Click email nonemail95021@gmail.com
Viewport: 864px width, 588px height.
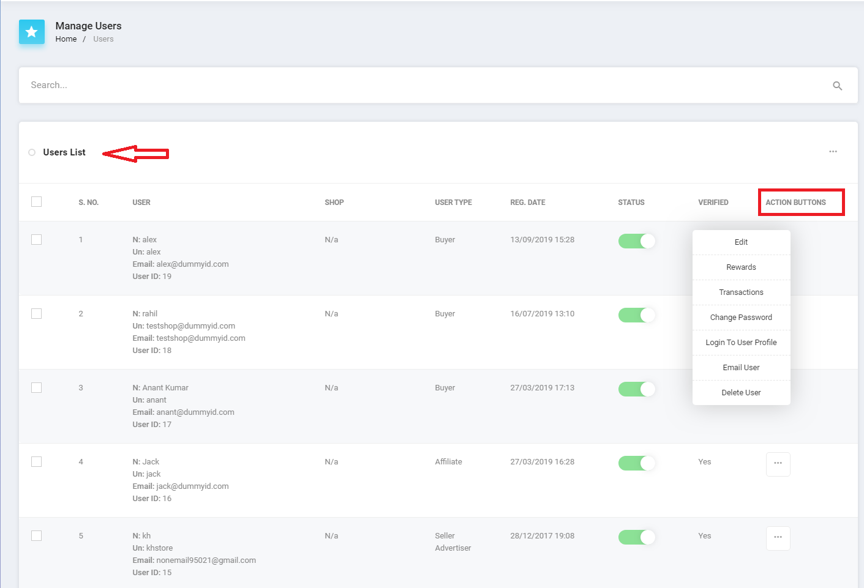[206, 560]
